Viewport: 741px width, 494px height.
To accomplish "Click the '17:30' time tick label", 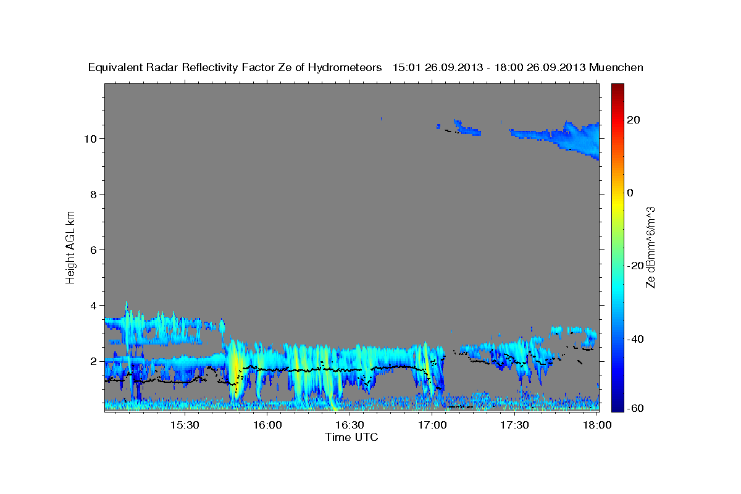I will (514, 425).
